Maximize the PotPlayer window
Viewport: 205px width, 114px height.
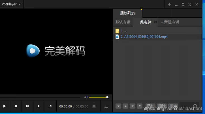[183, 4]
